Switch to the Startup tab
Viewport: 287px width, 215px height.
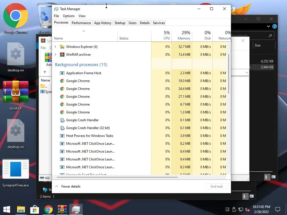(120, 23)
